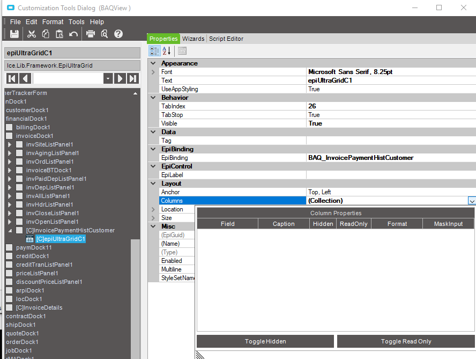Click the Visible property value True

click(x=391, y=123)
